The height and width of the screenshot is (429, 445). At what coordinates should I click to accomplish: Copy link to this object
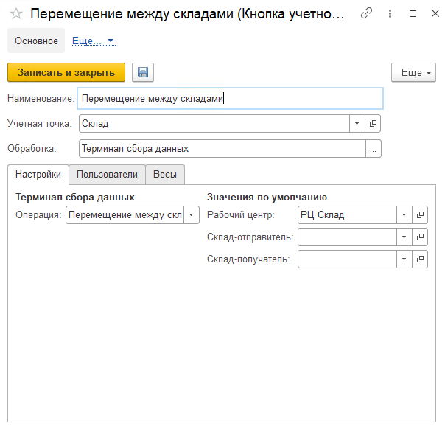tap(366, 14)
